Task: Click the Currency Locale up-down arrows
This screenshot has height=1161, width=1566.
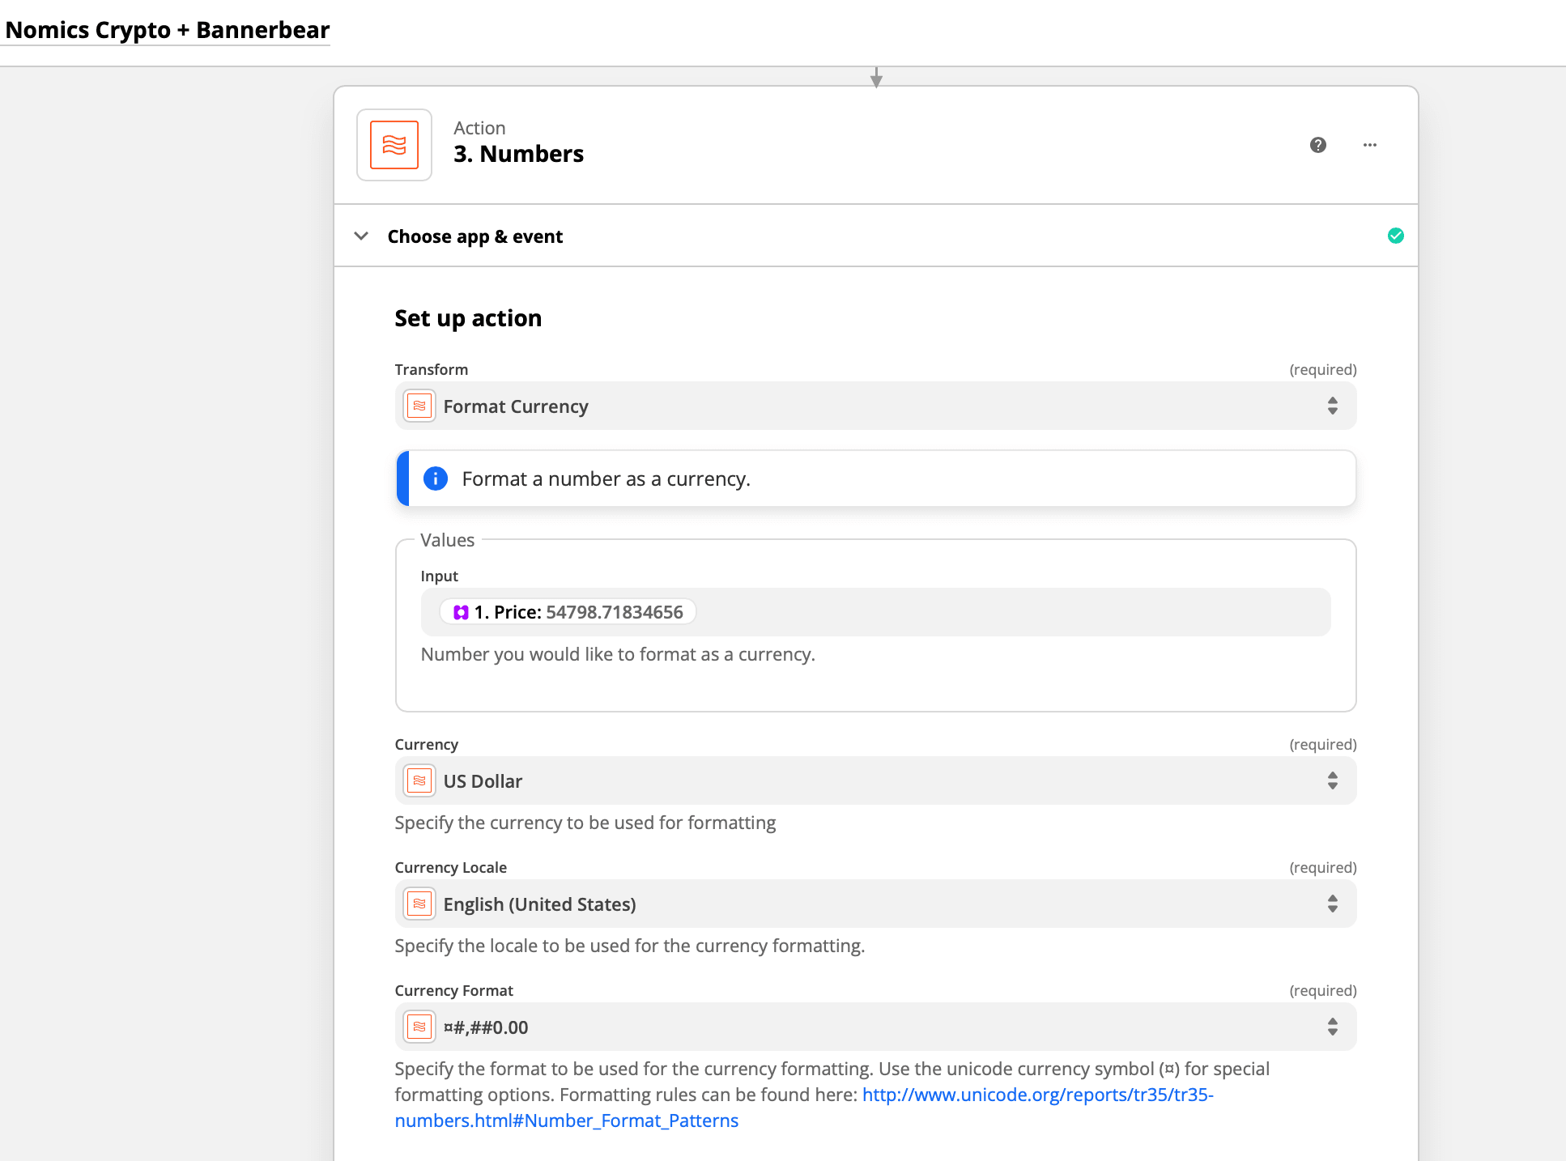Action: tap(1333, 904)
